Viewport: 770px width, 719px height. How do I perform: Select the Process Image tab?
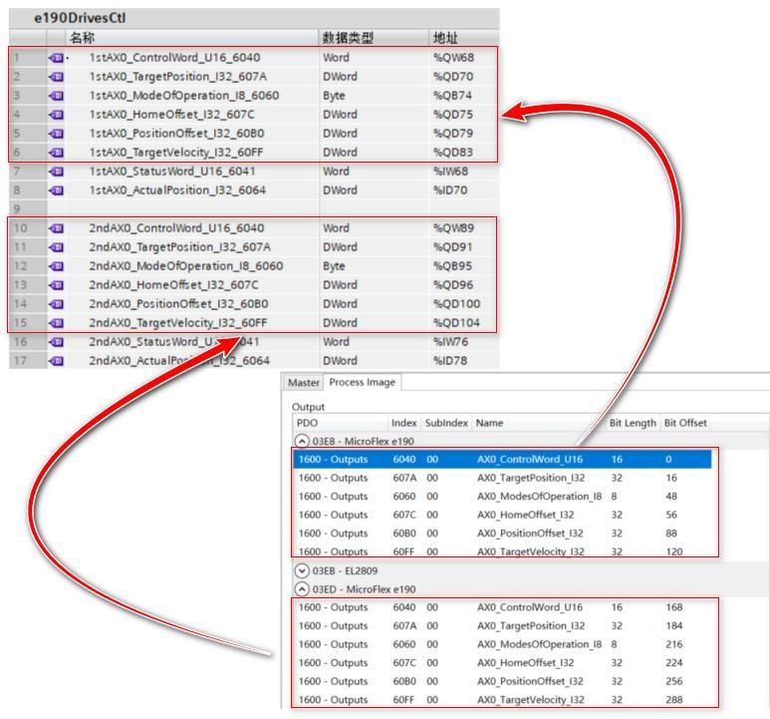point(363,382)
